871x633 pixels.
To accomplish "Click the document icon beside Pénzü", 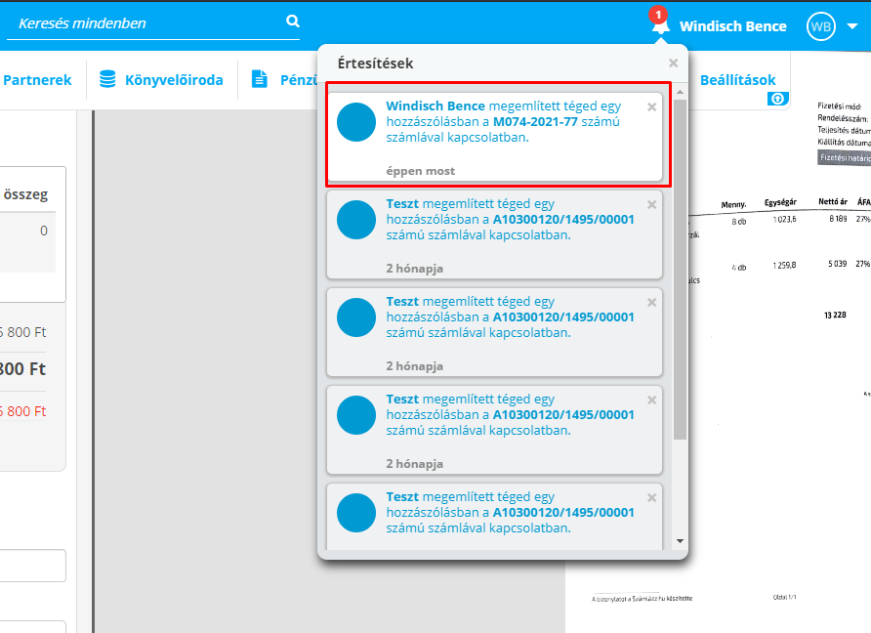I will (x=260, y=79).
